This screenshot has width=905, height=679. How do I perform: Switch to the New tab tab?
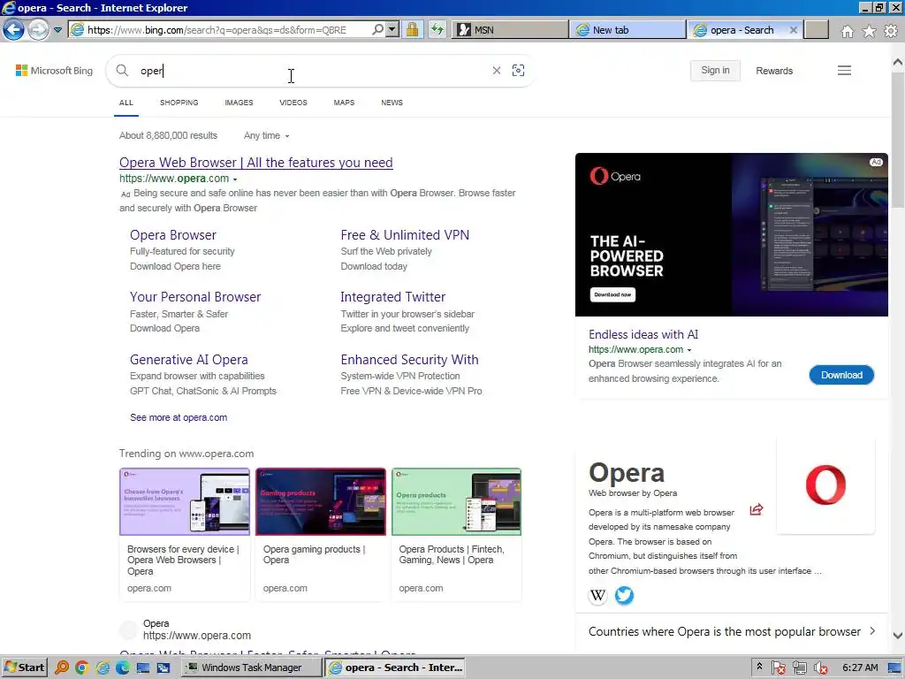[627, 30]
